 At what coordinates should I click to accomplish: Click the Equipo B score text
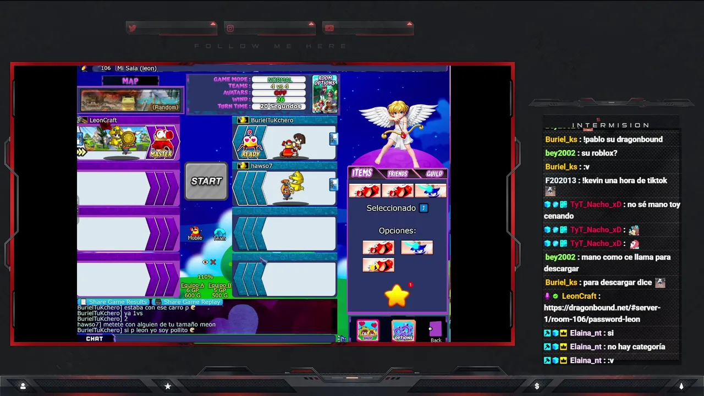coord(220,290)
